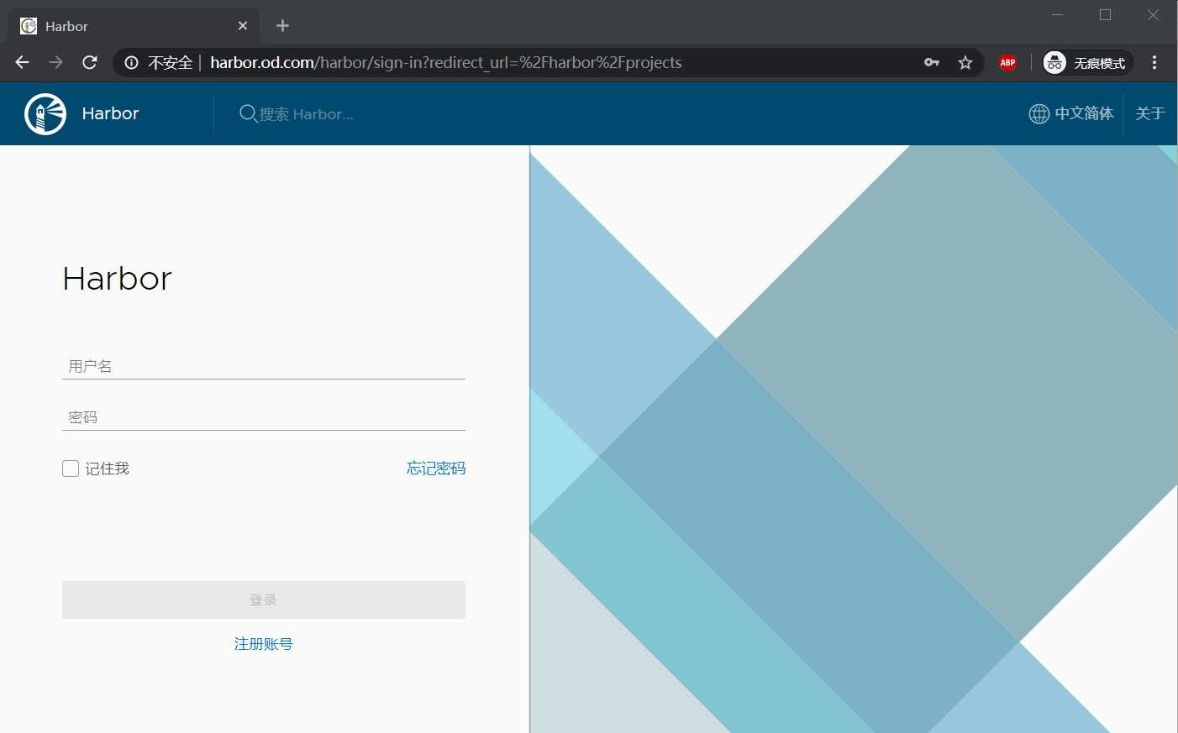Open saved passwords key icon

[x=932, y=62]
